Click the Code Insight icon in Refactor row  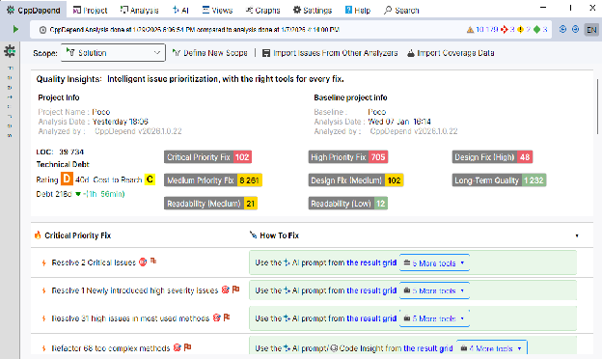334,348
